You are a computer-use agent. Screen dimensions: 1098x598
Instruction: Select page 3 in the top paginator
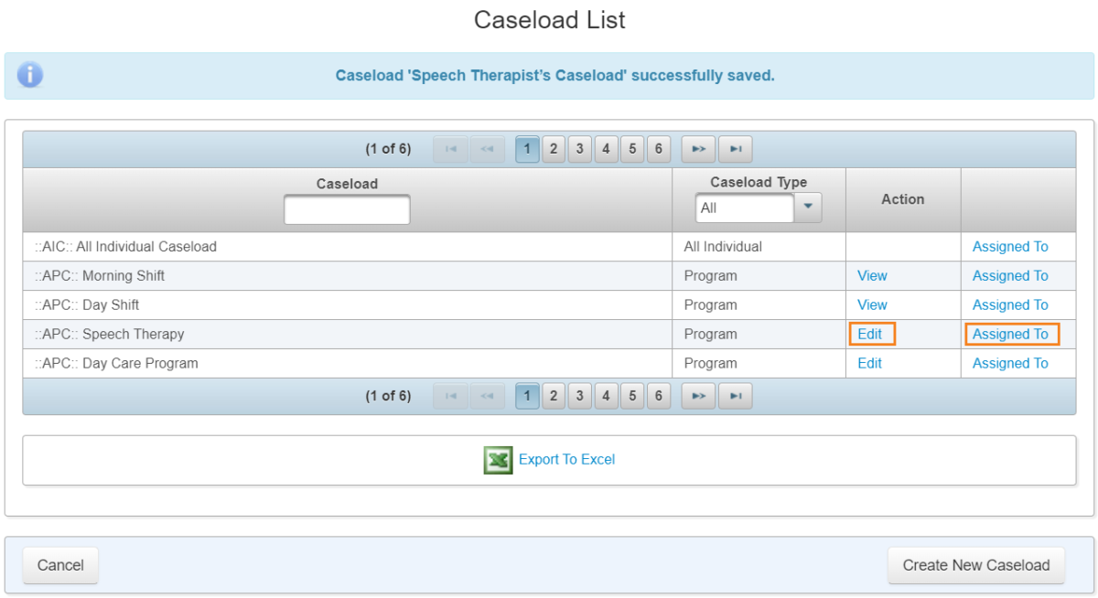coord(579,149)
